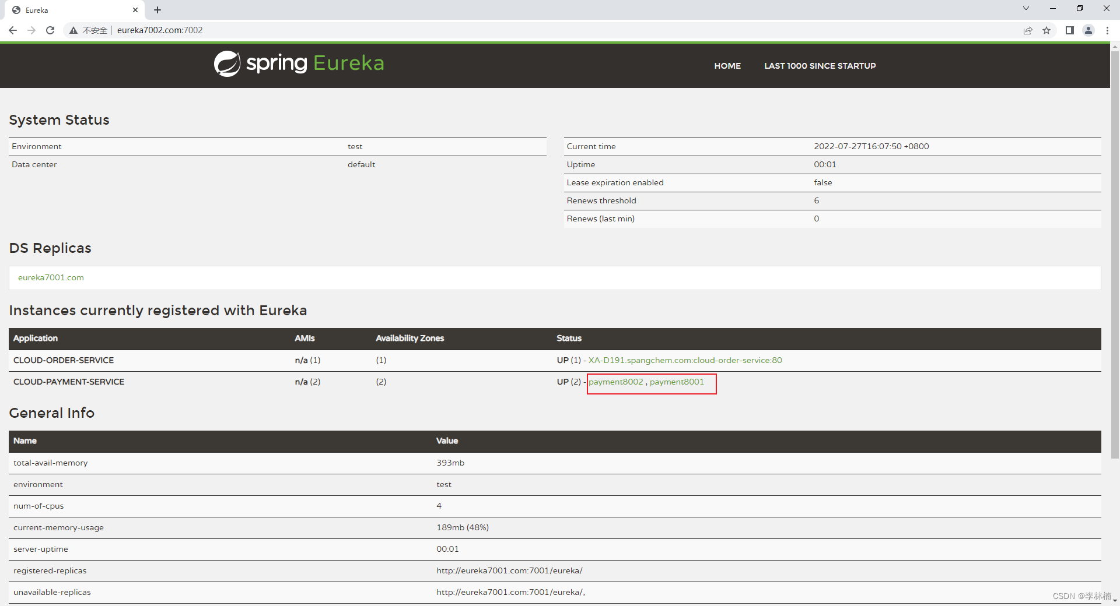
Task: Click the registered-replicas URL value
Action: [509, 570]
